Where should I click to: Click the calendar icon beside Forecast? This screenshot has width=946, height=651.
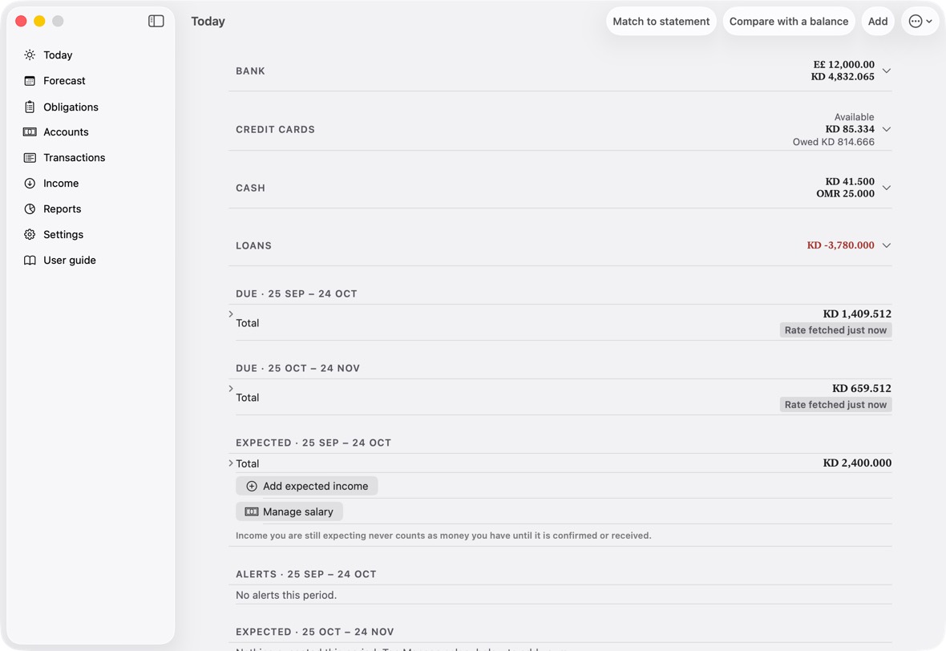(30, 81)
